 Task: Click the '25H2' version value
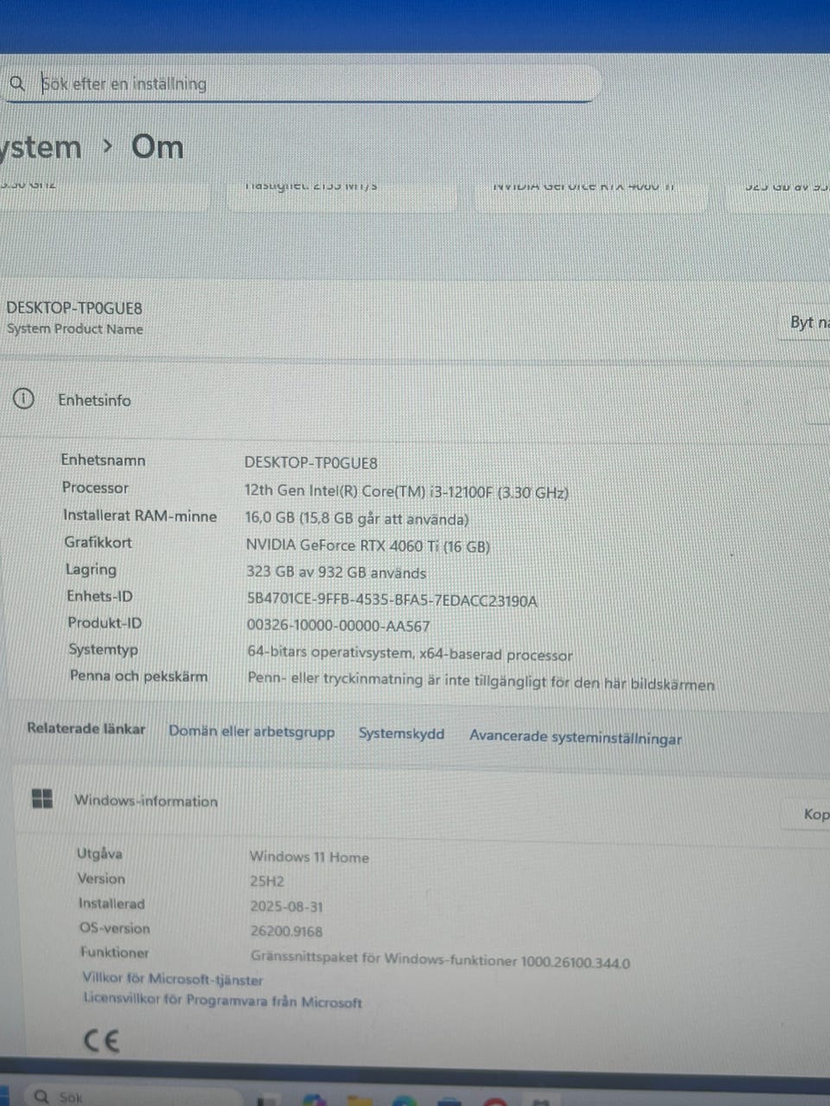pyautogui.click(x=266, y=881)
